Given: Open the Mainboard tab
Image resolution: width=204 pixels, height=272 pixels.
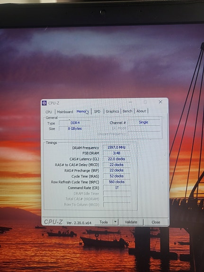Looking at the screenshot, I should click(x=65, y=112).
